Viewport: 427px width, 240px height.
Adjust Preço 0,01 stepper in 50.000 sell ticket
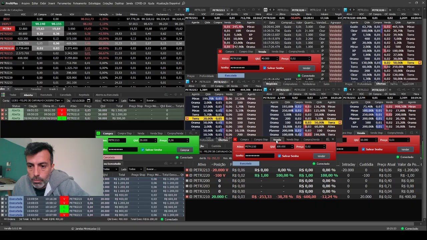point(408,140)
